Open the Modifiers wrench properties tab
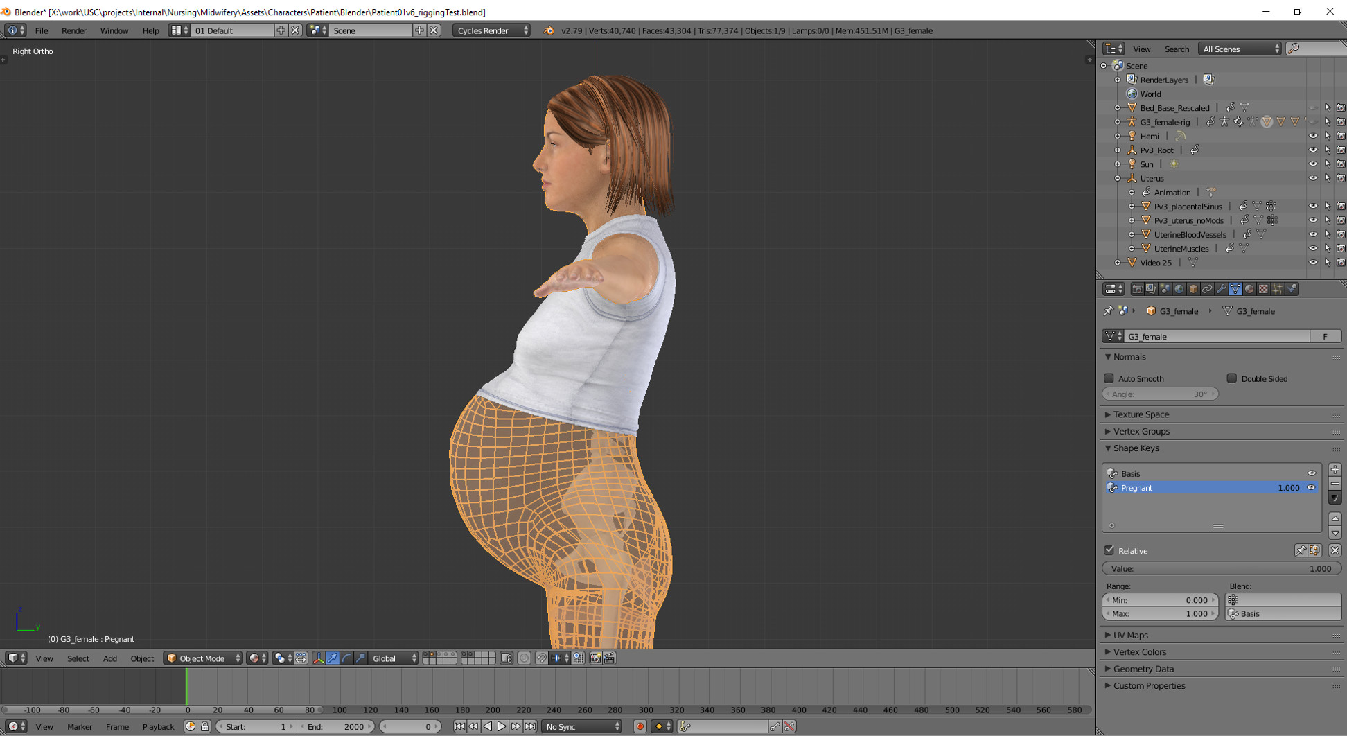1347x736 pixels. (1221, 289)
